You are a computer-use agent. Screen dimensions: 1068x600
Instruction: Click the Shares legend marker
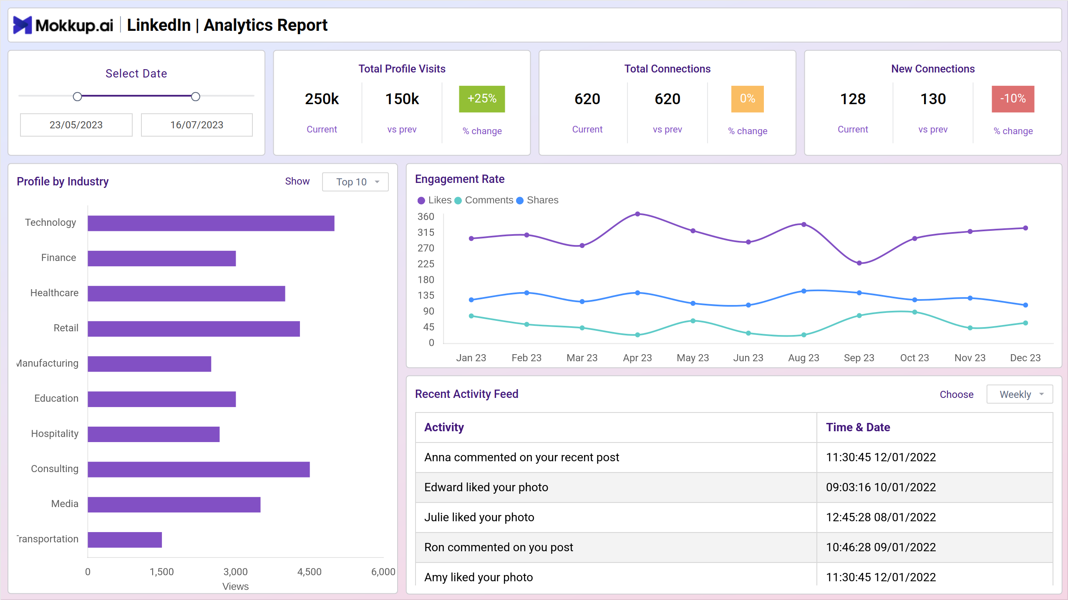click(x=520, y=200)
